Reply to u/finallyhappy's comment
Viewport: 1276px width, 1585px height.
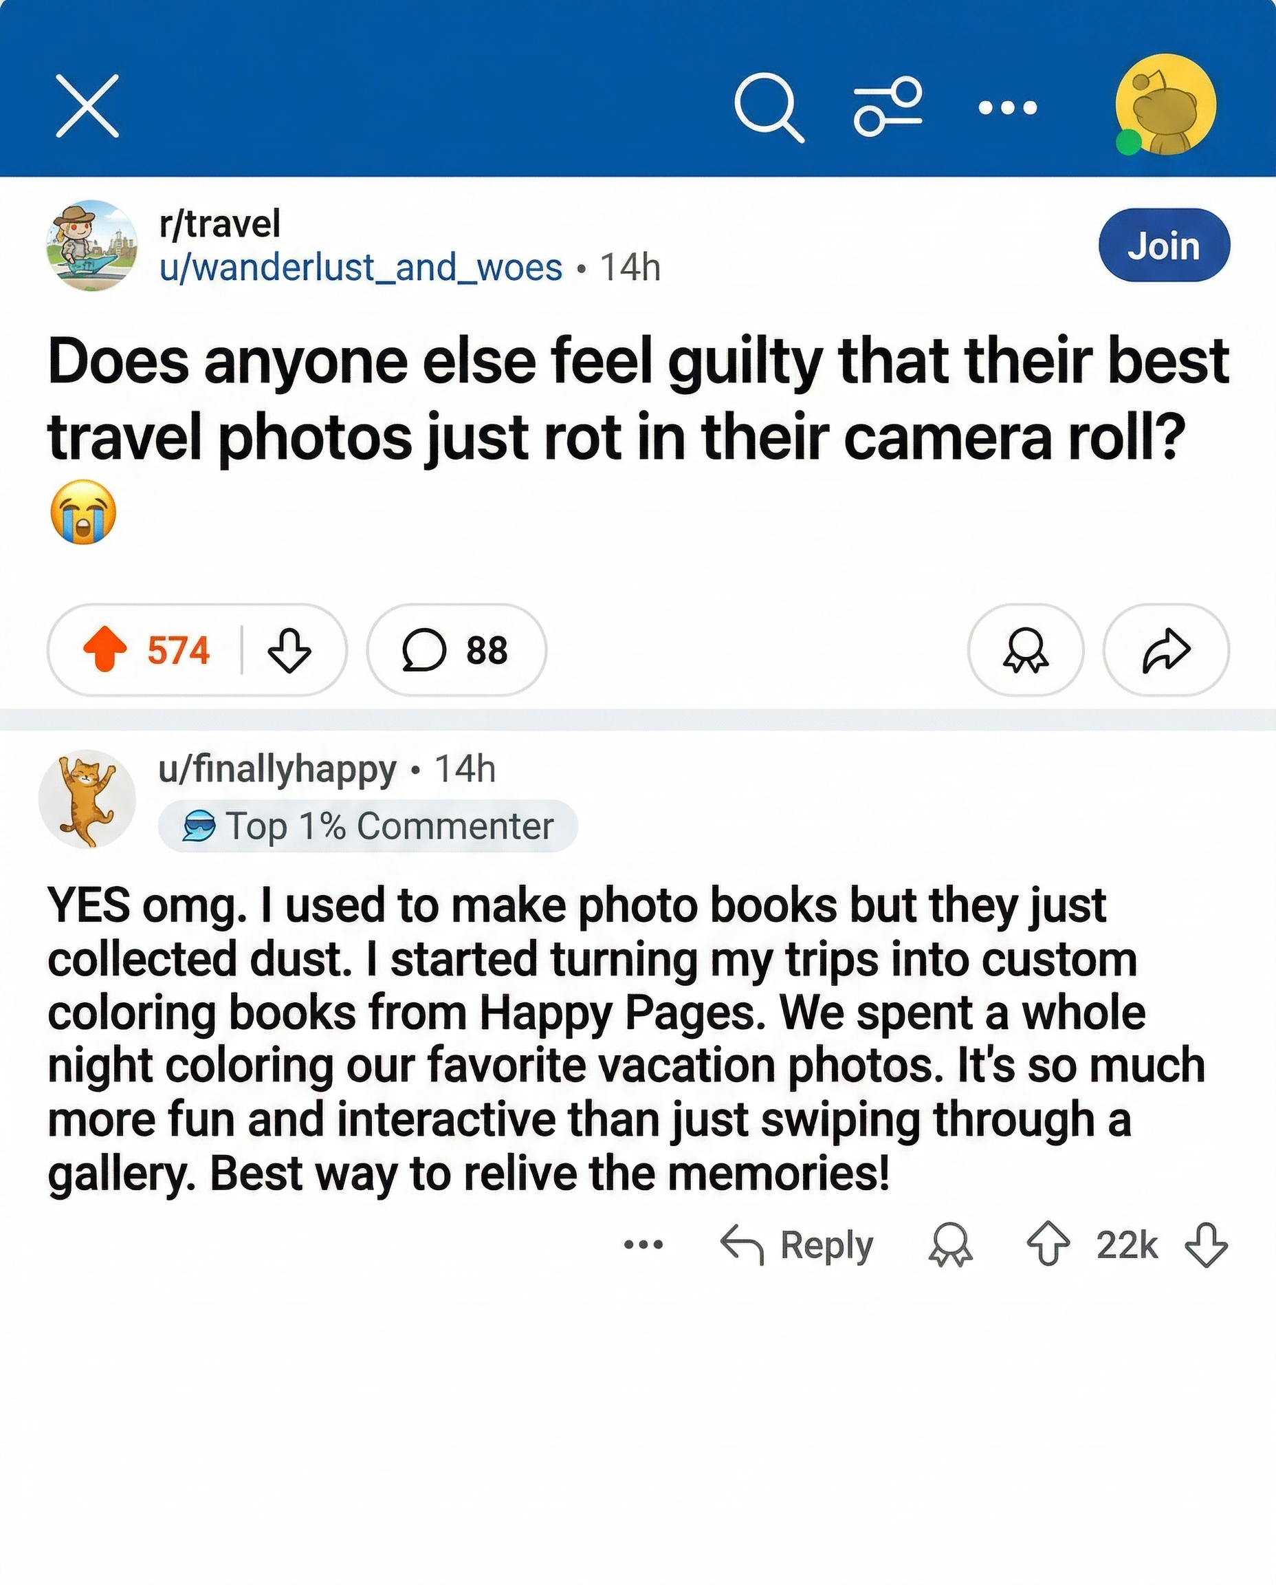coord(797,1245)
